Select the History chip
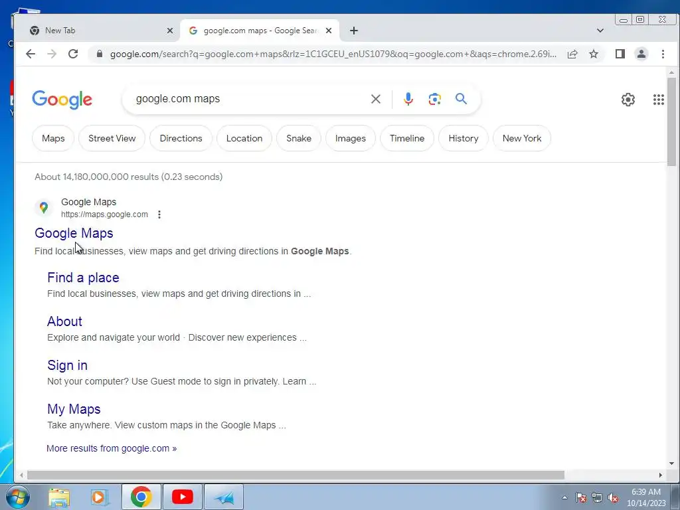Image resolution: width=680 pixels, height=510 pixels. [463, 138]
